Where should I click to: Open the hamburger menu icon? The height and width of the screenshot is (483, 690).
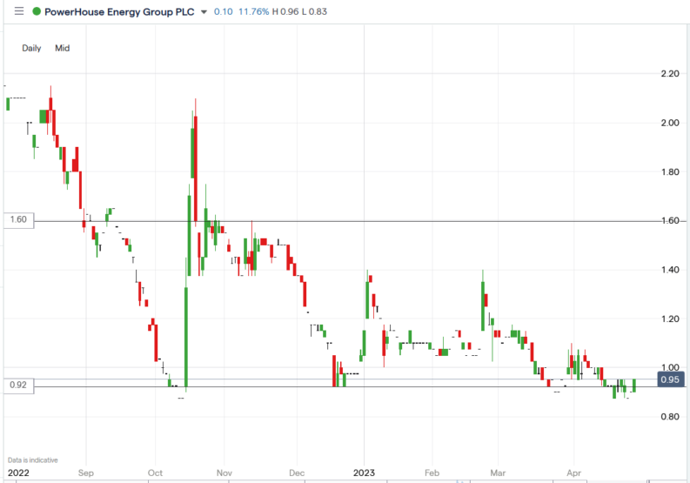19,12
